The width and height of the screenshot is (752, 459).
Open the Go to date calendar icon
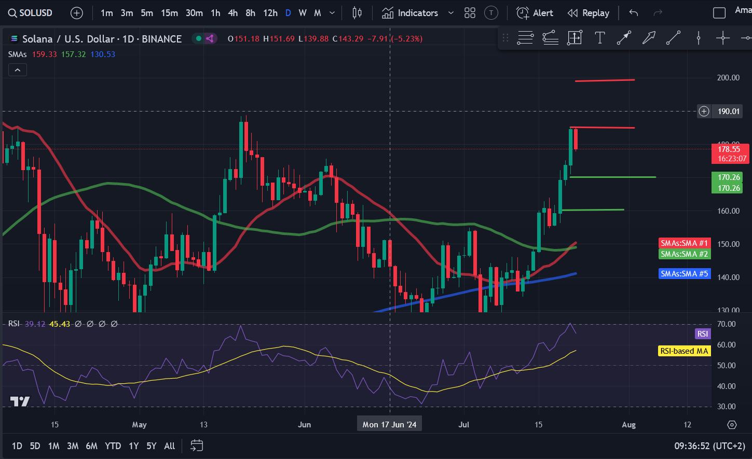(197, 446)
